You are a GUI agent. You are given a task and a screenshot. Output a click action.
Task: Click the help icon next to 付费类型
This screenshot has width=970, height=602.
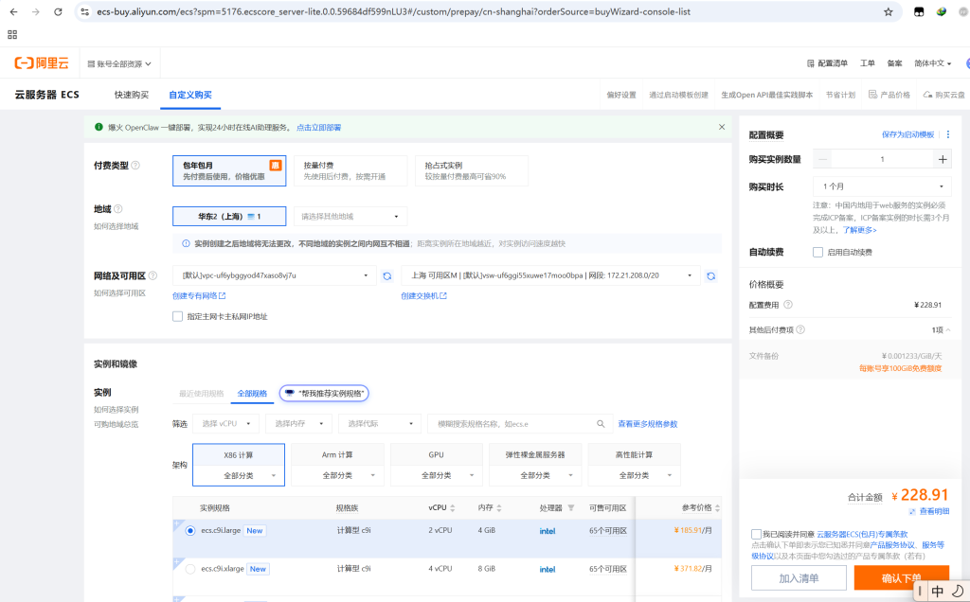135,166
